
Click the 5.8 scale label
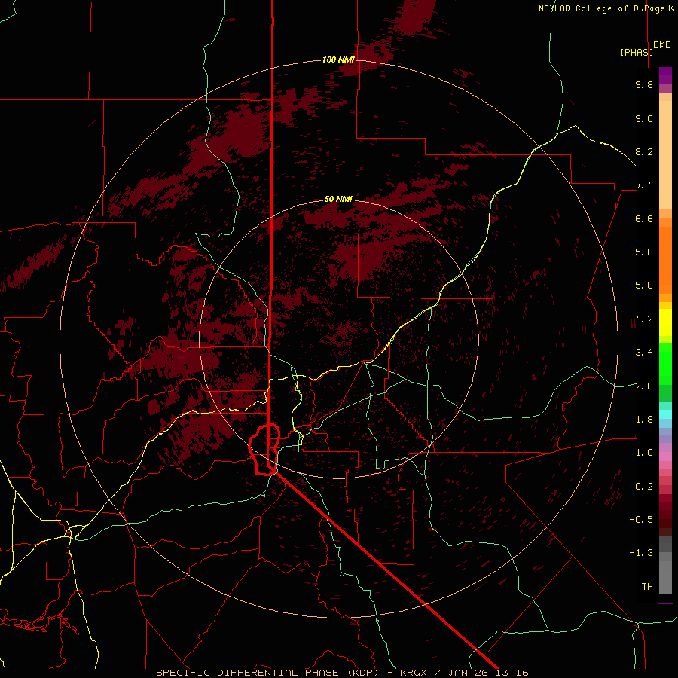[x=644, y=252]
